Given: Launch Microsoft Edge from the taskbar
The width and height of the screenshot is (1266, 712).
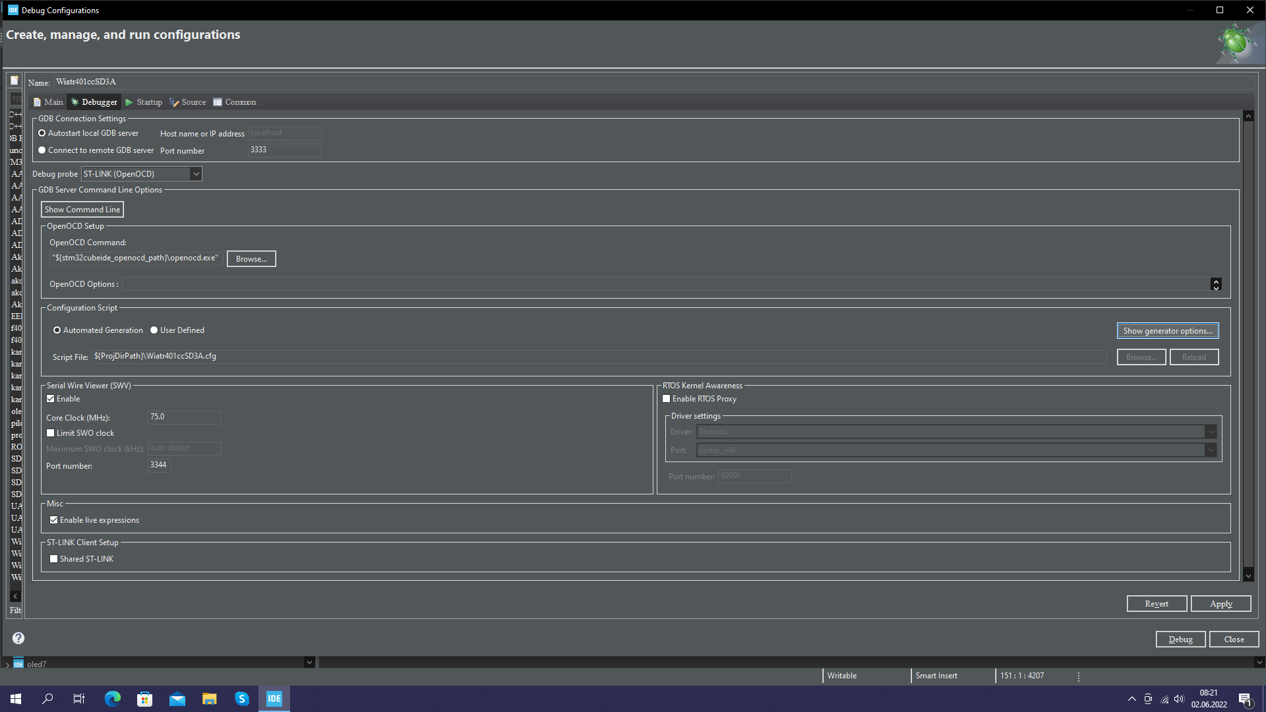Looking at the screenshot, I should click(113, 699).
